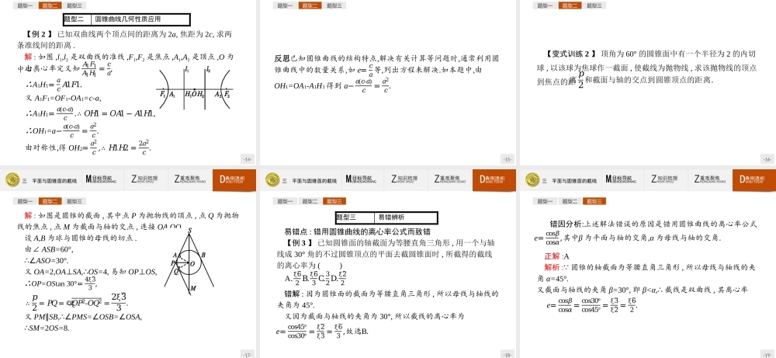
Task: Select 题型一 tab on slide 16
Action: coord(545,5)
